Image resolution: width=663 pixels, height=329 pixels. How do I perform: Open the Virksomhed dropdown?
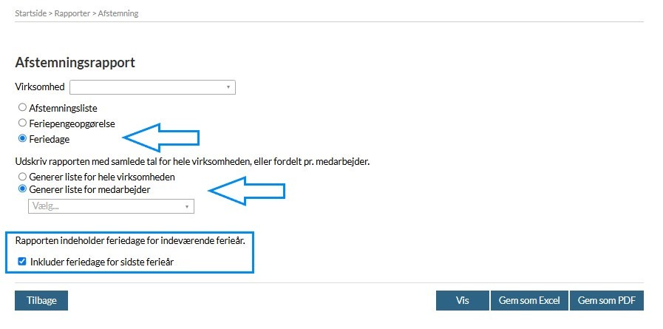(152, 87)
